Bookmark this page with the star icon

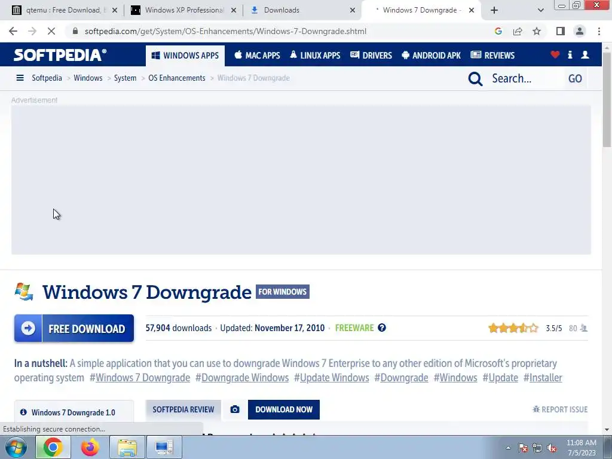pos(537,31)
